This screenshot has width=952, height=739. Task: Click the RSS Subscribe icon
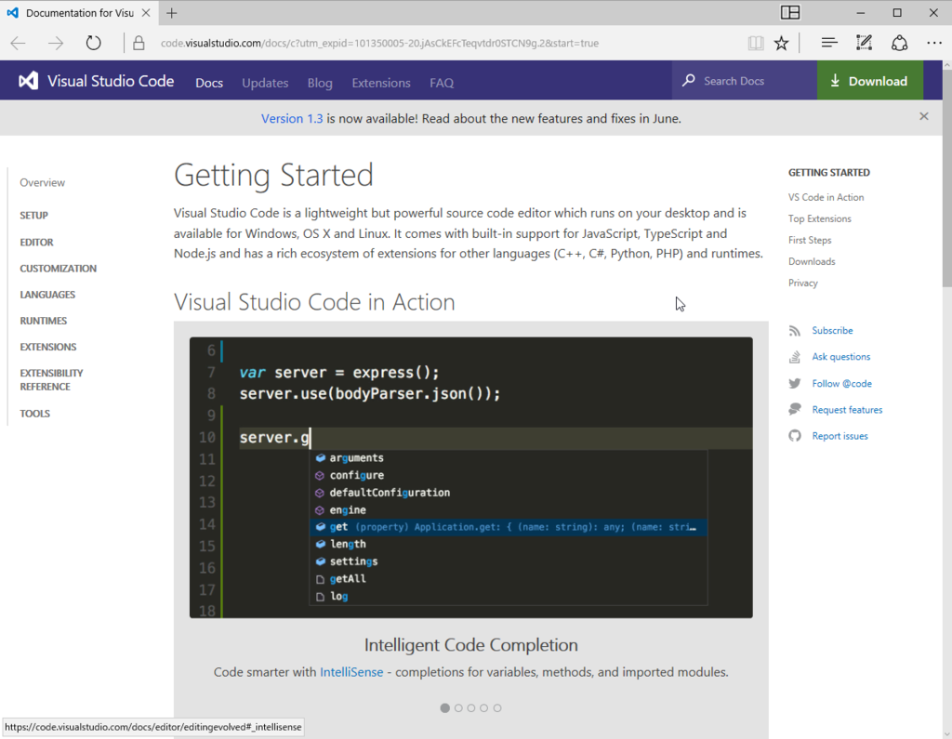pos(794,330)
